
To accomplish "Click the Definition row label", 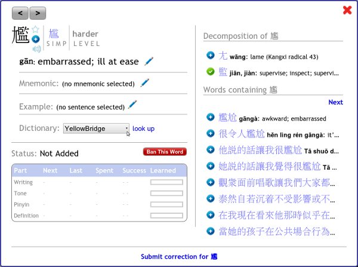I will pos(26,216).
